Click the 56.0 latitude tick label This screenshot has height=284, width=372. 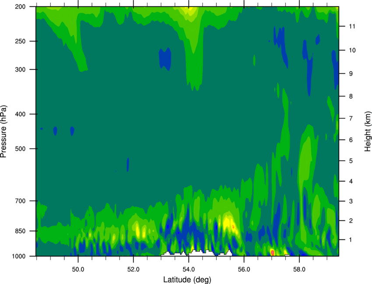click(244, 270)
